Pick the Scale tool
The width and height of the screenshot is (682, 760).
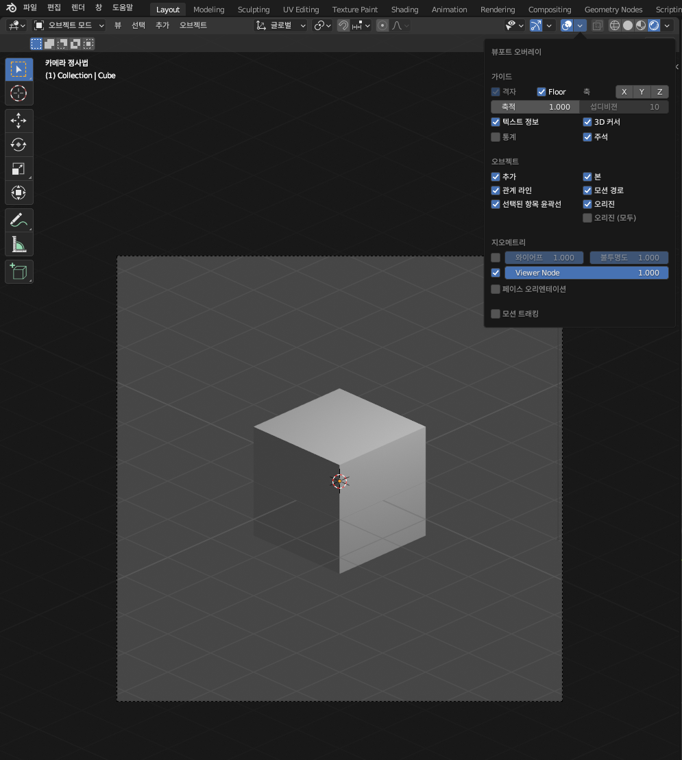19,169
